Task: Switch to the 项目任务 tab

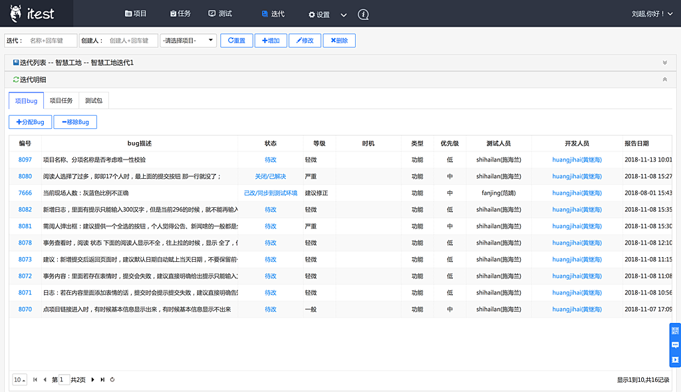Action: tap(61, 101)
